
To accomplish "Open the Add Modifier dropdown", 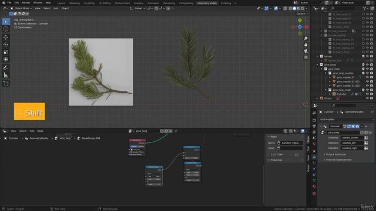I will pos(347,120).
